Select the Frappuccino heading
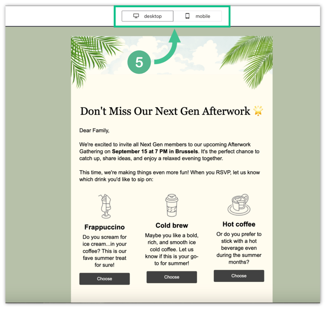 tap(105, 227)
